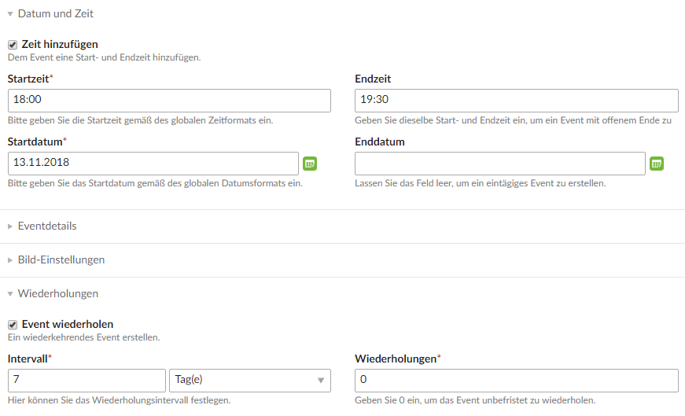
Task: Click hint about the globalen Zeitformat
Action: (140, 120)
